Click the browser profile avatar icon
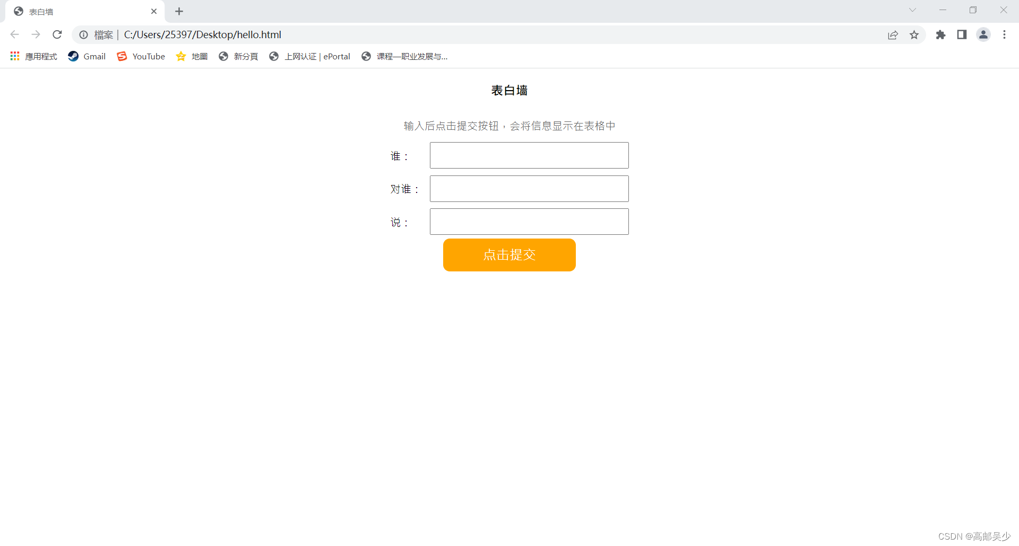 click(983, 34)
